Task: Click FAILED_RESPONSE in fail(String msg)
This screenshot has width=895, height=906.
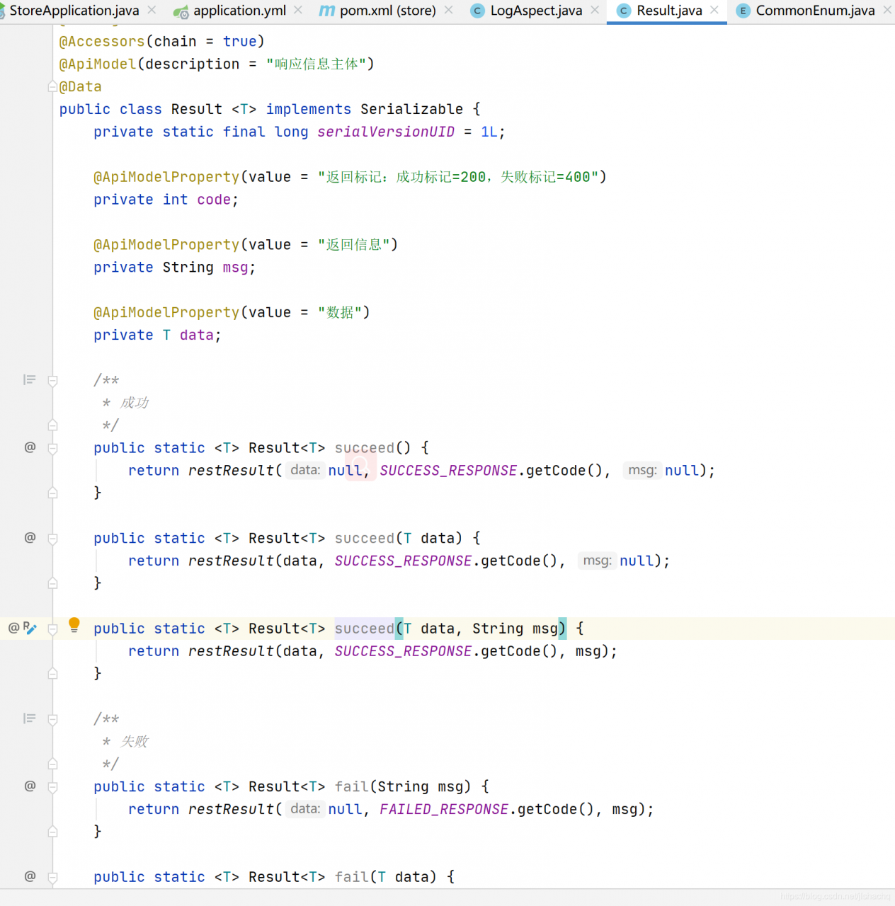Action: [444, 809]
